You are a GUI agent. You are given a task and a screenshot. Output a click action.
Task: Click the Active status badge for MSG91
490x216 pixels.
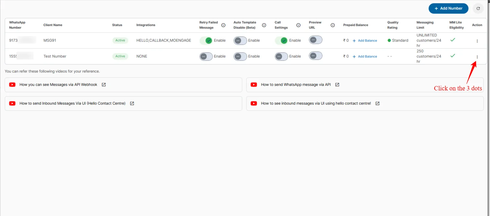120,40
